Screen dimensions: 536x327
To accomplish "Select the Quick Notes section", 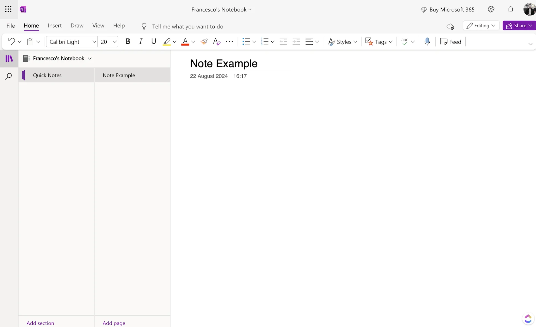I will [x=47, y=75].
